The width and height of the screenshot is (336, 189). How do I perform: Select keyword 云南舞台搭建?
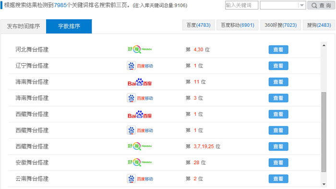[x=32, y=179]
